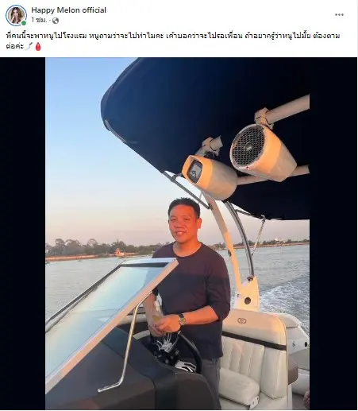Click the red blood drop emoji
The height and width of the screenshot is (411, 358).
coord(38,46)
